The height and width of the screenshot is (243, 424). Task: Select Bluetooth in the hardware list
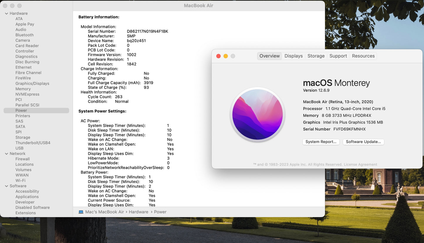24,35
